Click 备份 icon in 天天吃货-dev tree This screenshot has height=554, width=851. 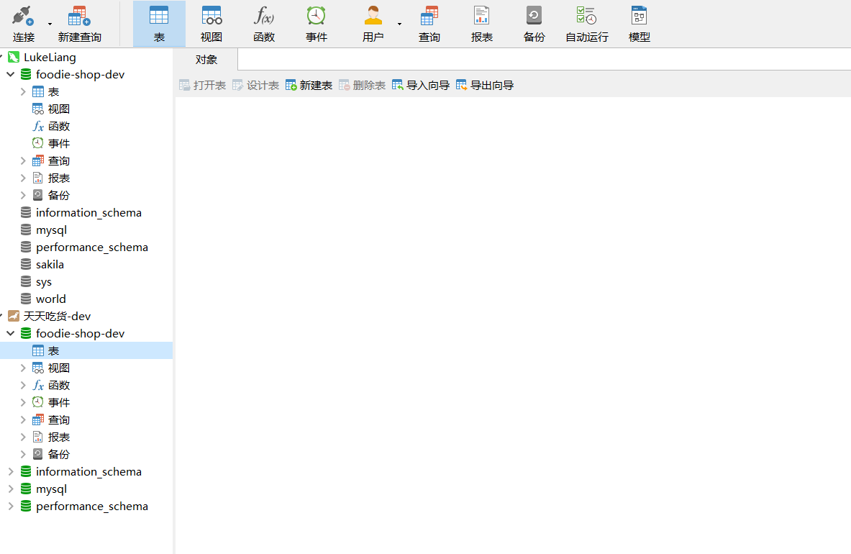tap(38, 454)
